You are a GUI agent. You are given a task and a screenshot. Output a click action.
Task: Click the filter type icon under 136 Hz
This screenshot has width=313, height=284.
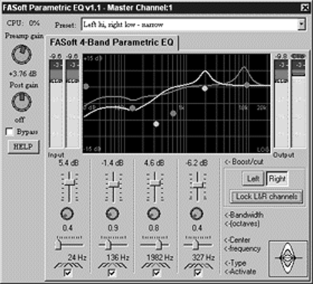[113, 265]
